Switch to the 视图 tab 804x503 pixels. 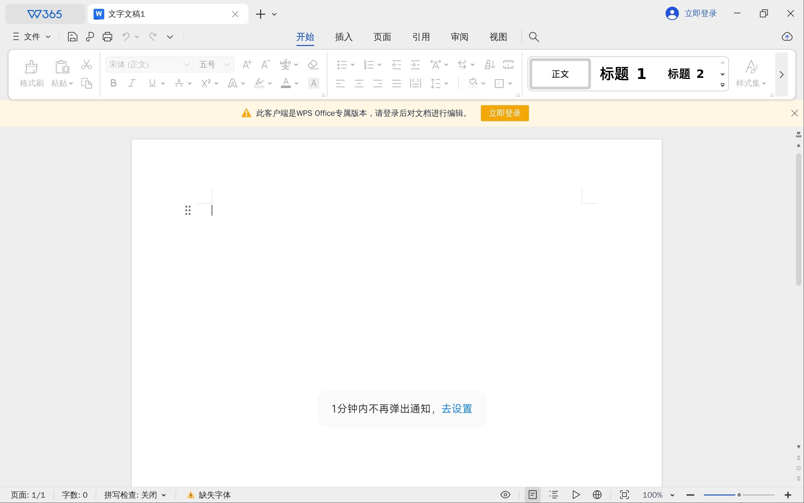click(498, 37)
